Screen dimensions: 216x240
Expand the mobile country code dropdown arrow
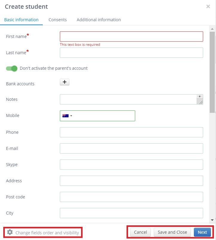coord(71,116)
